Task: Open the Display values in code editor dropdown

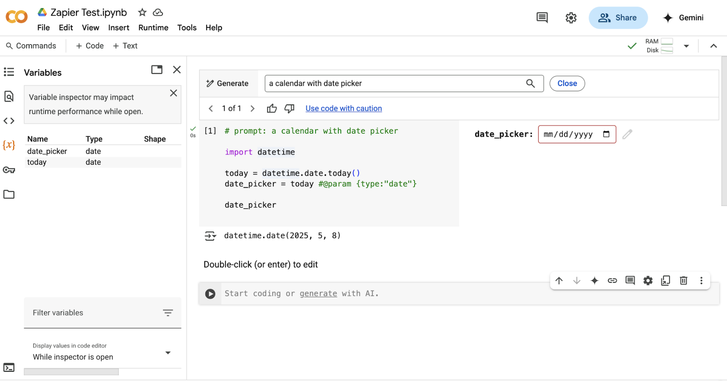Action: pos(168,353)
